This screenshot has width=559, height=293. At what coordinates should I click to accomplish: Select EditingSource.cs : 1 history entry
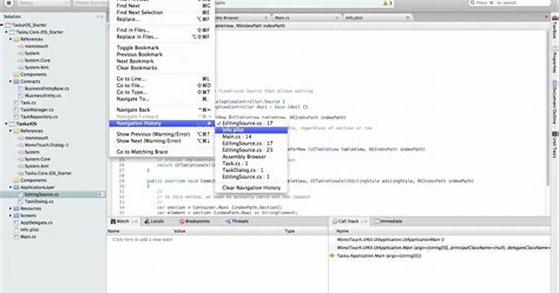pyautogui.click(x=251, y=177)
